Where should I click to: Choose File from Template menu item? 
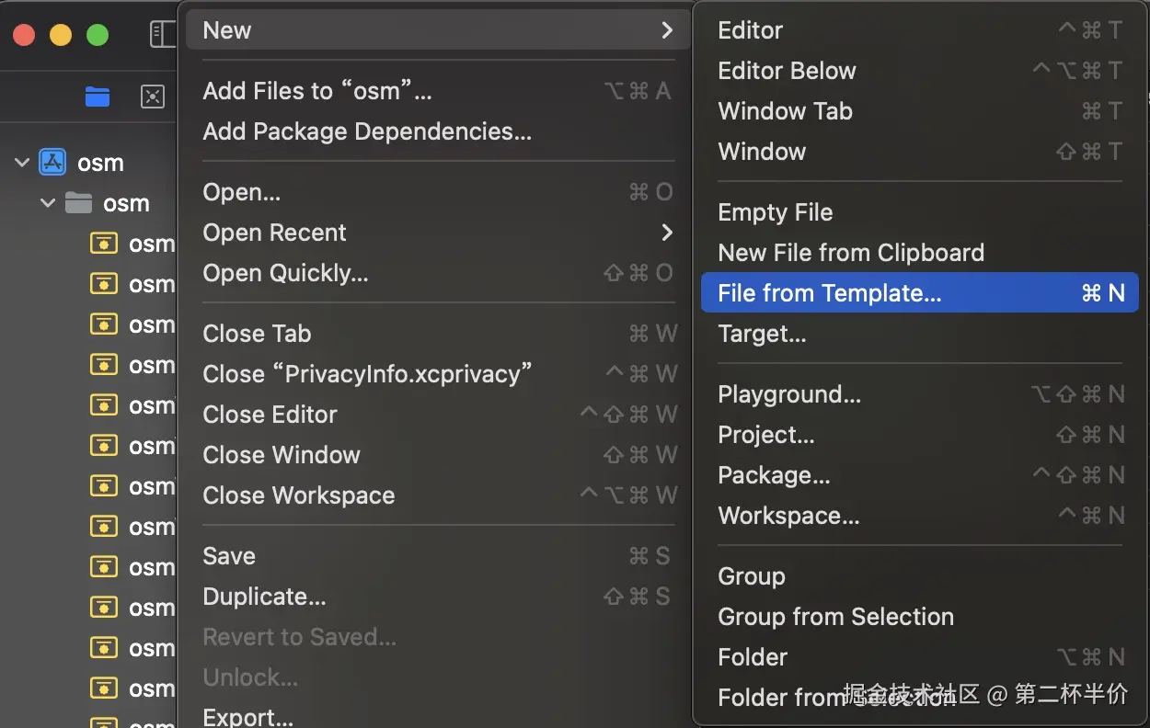[x=828, y=293]
